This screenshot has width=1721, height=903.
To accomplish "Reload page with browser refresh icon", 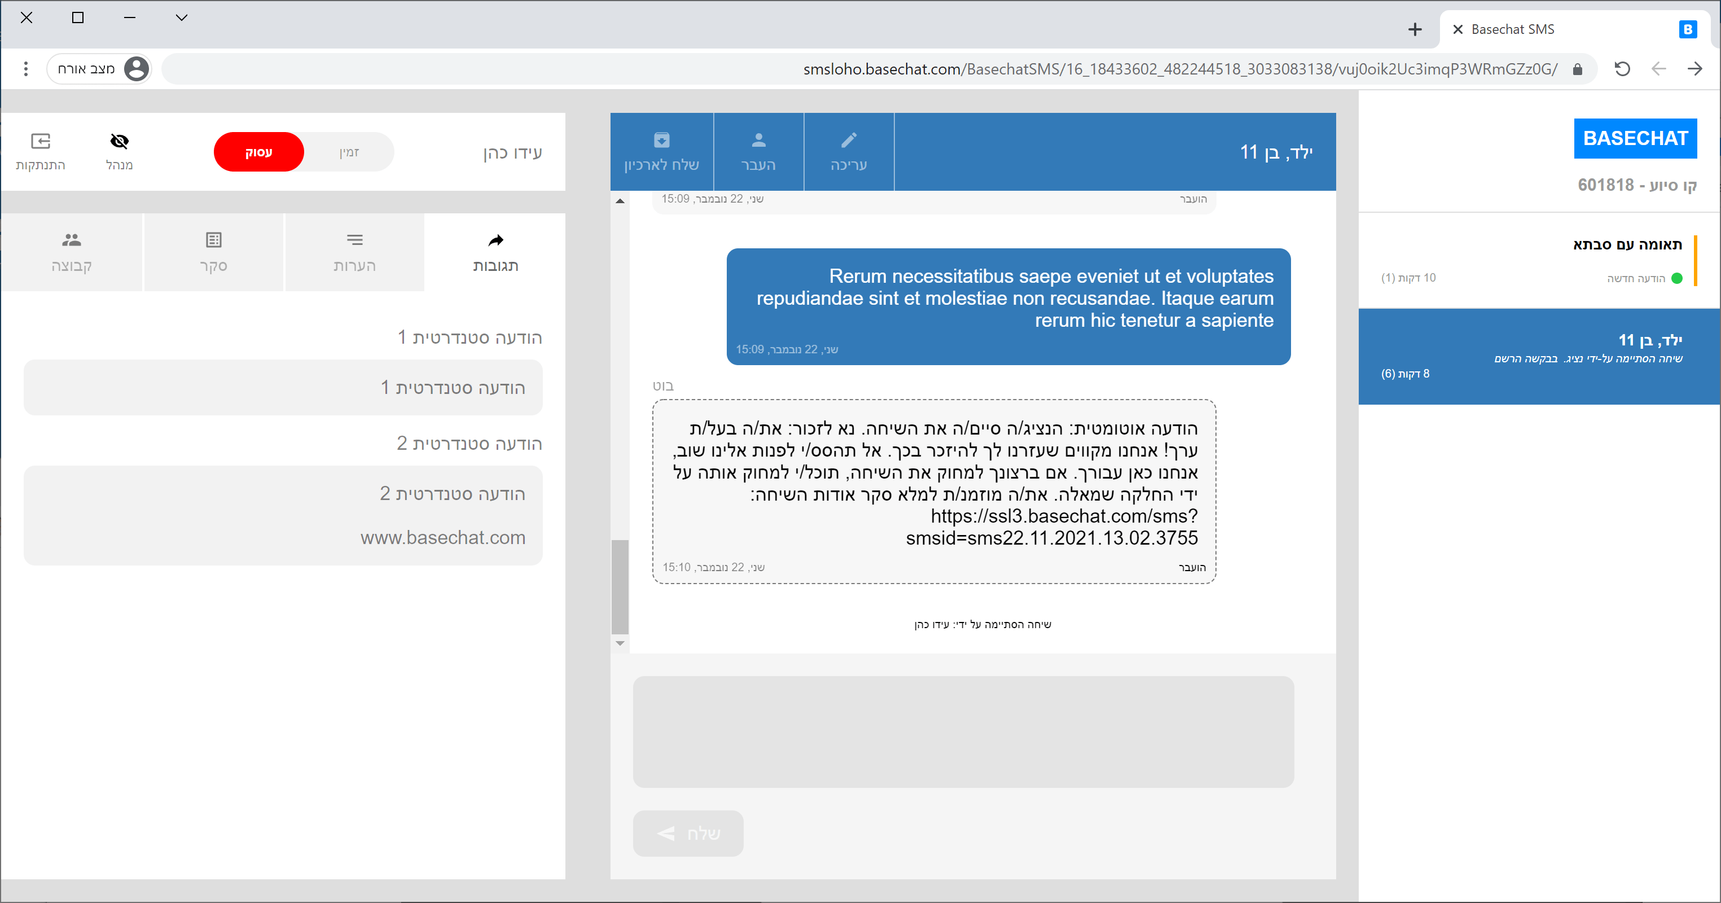I will point(1622,69).
